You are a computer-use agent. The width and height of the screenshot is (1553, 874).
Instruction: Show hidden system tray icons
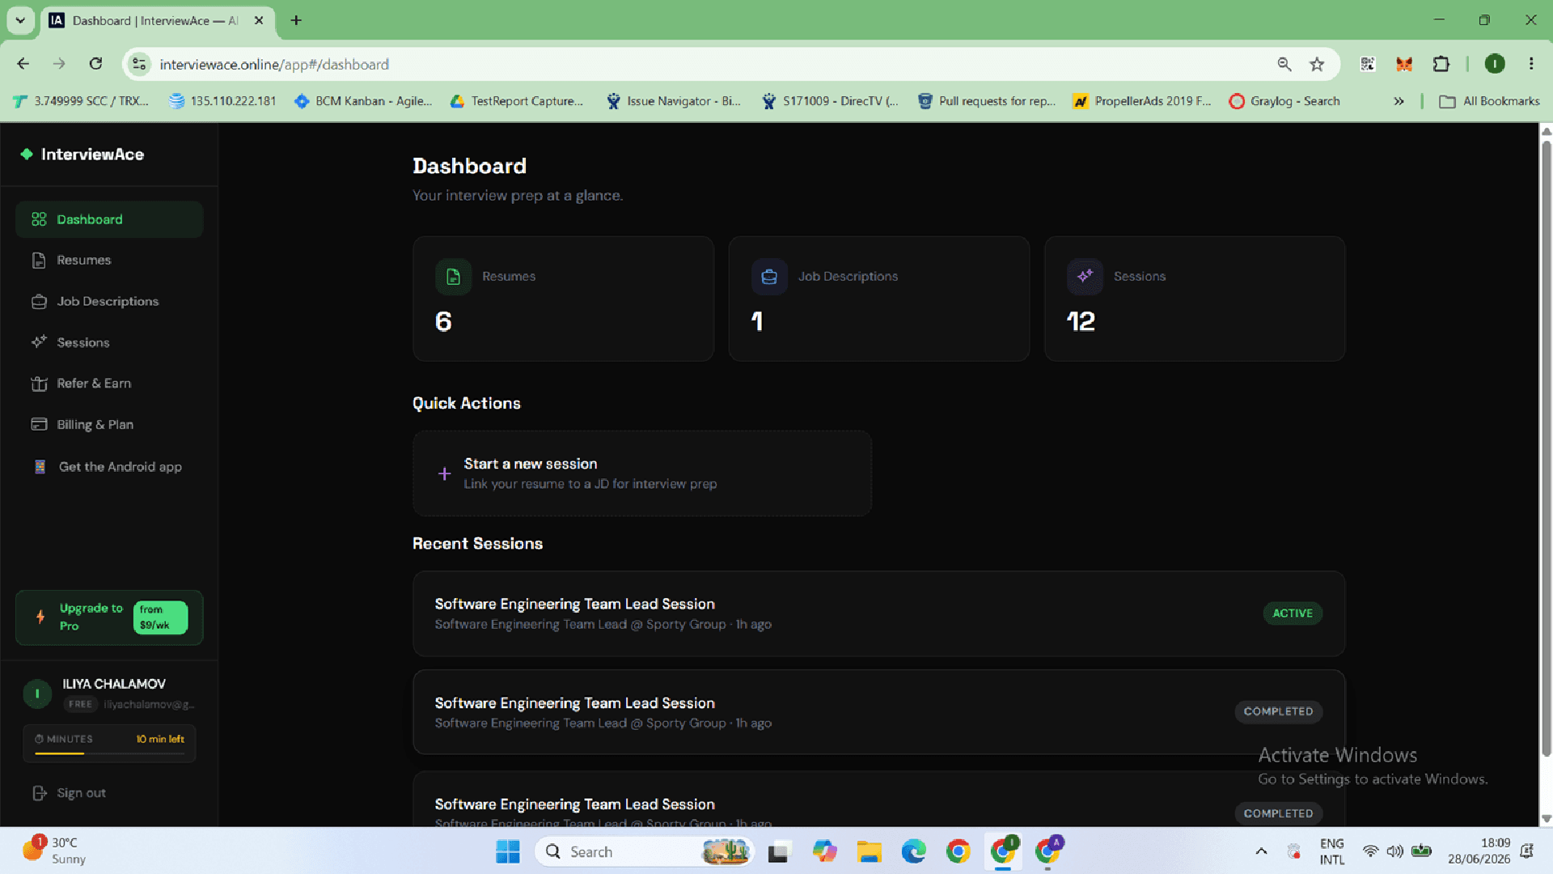[x=1261, y=851]
